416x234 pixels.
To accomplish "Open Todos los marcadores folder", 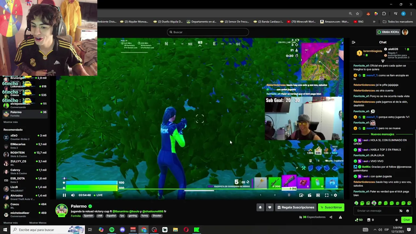I will pos(398,22).
